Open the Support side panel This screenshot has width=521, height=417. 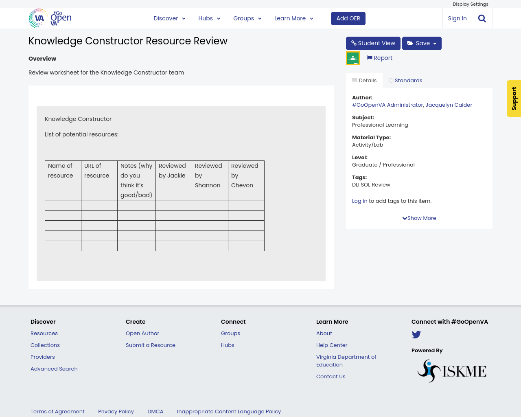(514, 99)
